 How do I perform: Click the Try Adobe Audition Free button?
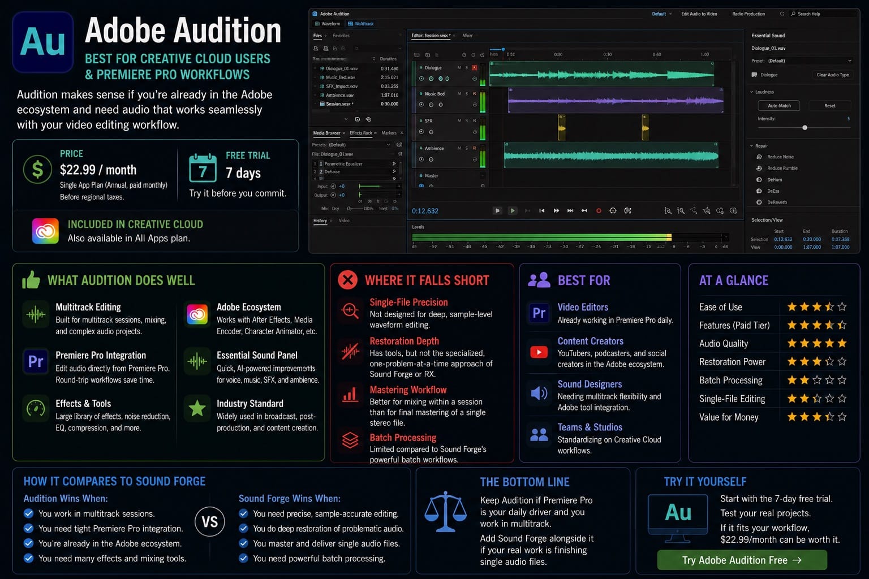[742, 560]
